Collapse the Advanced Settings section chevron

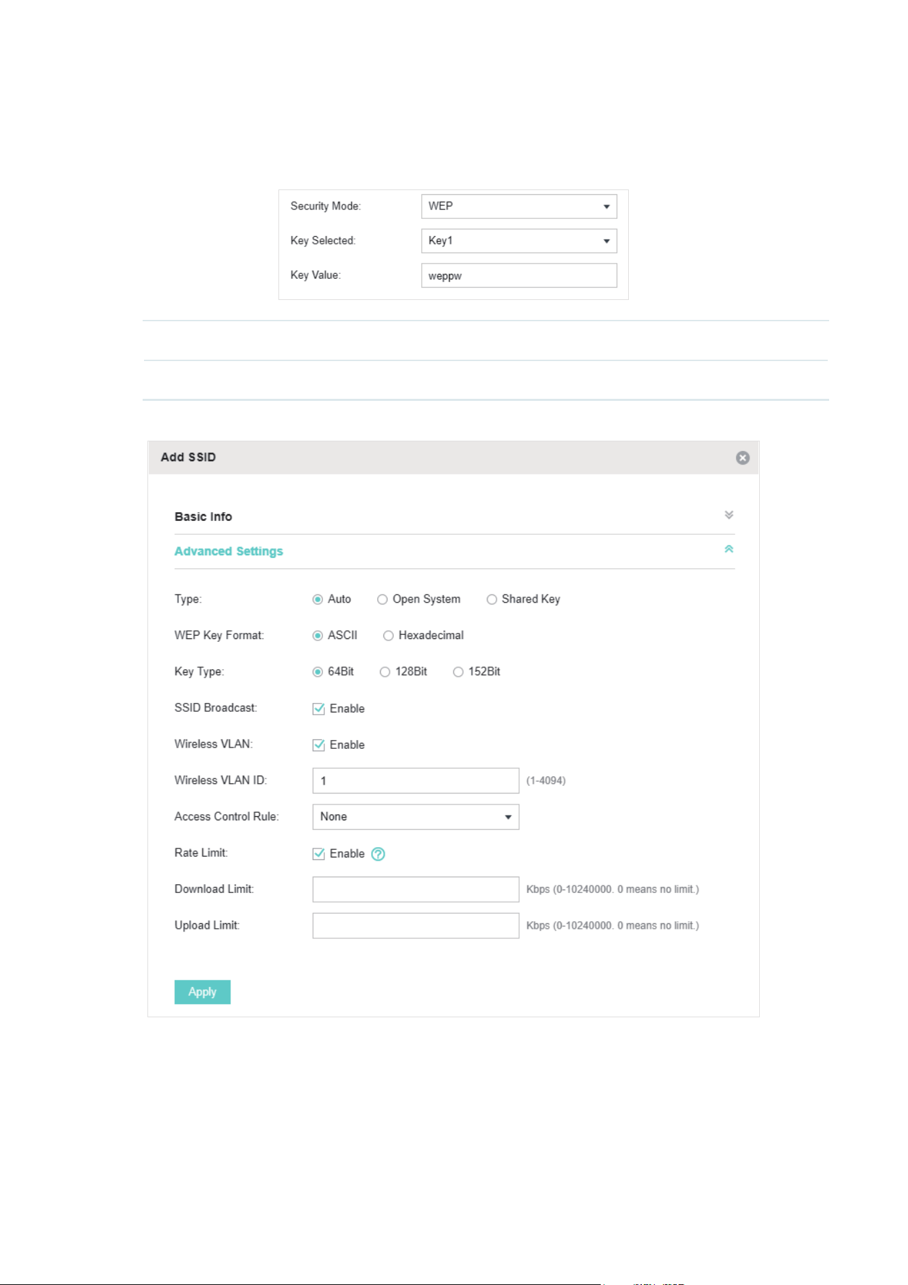click(729, 549)
